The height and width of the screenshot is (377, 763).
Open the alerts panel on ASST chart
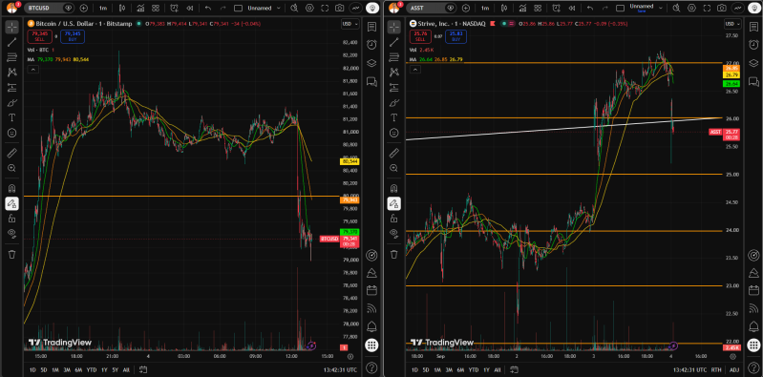tap(752, 44)
